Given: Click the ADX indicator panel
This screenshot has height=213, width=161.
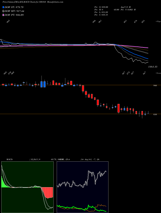Looking at the screenshot, I should tap(82, 187).
